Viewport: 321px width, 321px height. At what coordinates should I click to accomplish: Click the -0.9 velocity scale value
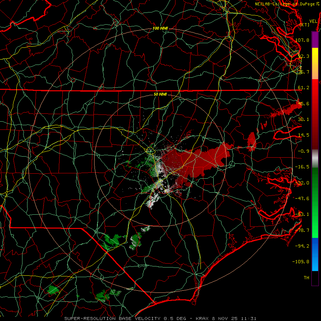304,151
